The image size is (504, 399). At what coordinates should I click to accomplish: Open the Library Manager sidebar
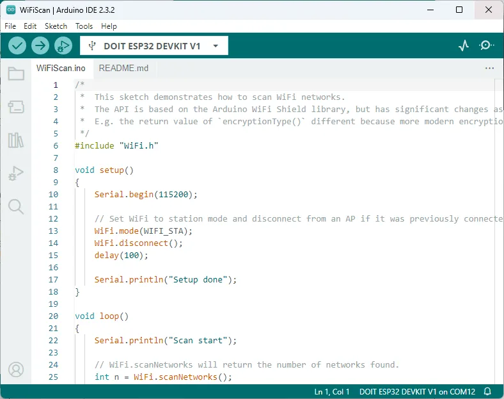coord(16,140)
